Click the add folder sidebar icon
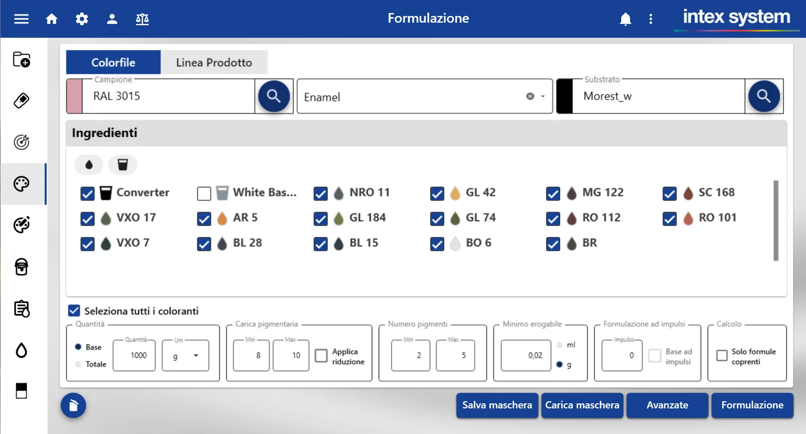Screen dimensions: 806x434 tap(22, 59)
